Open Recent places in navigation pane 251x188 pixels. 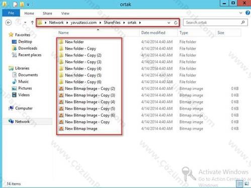[30, 55]
